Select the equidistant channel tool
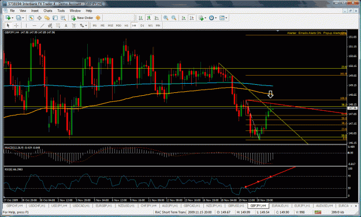361x217 pixels. 50,25
